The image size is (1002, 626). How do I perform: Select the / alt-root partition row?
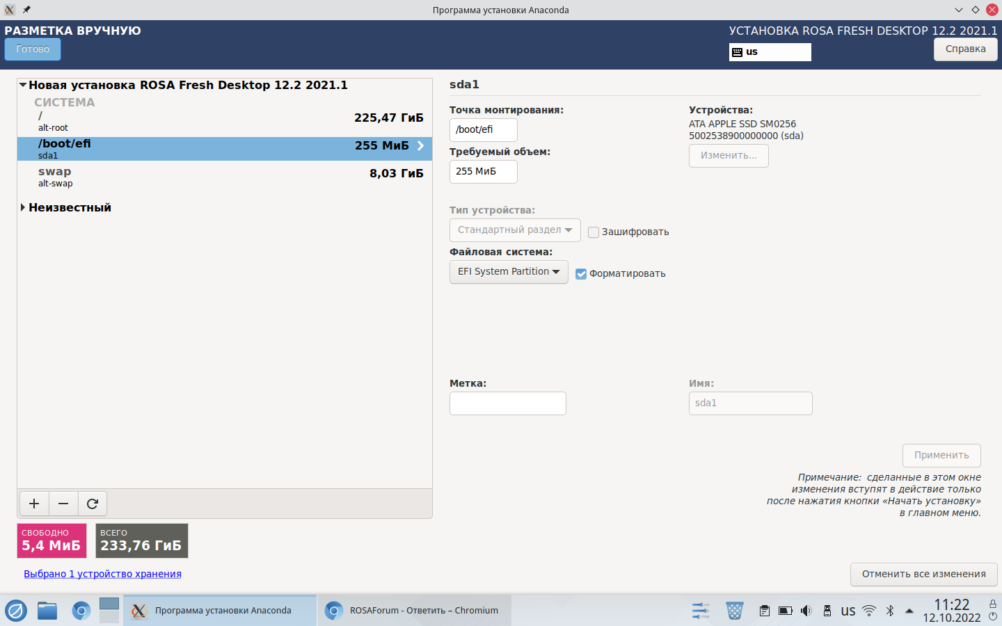pos(225,121)
